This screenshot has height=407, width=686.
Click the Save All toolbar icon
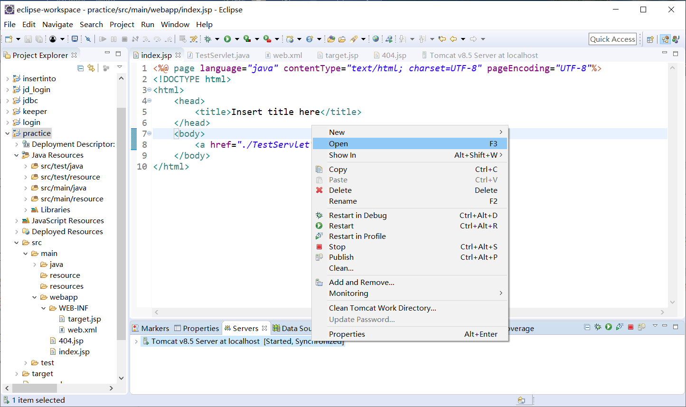point(39,39)
